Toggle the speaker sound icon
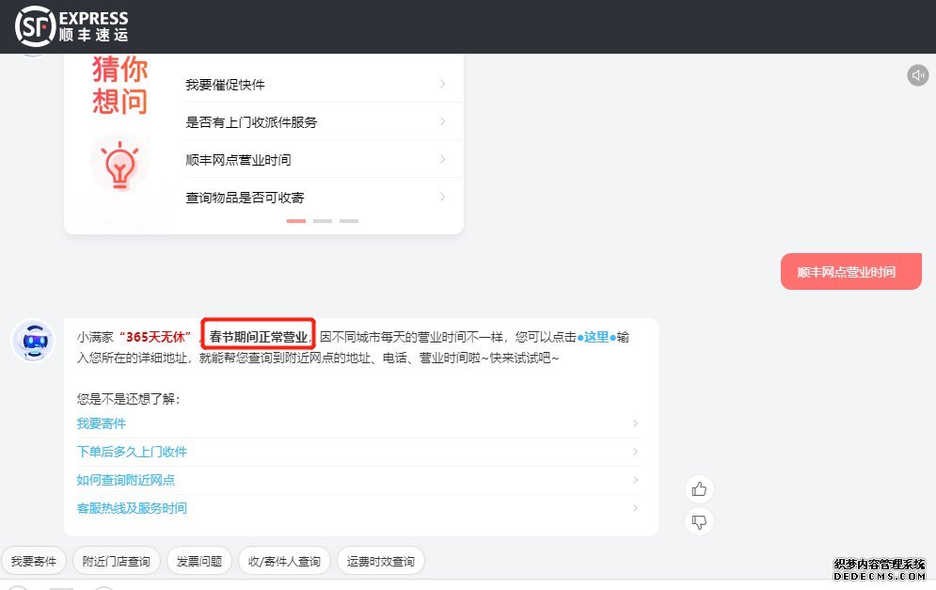This screenshot has width=936, height=590. click(917, 75)
